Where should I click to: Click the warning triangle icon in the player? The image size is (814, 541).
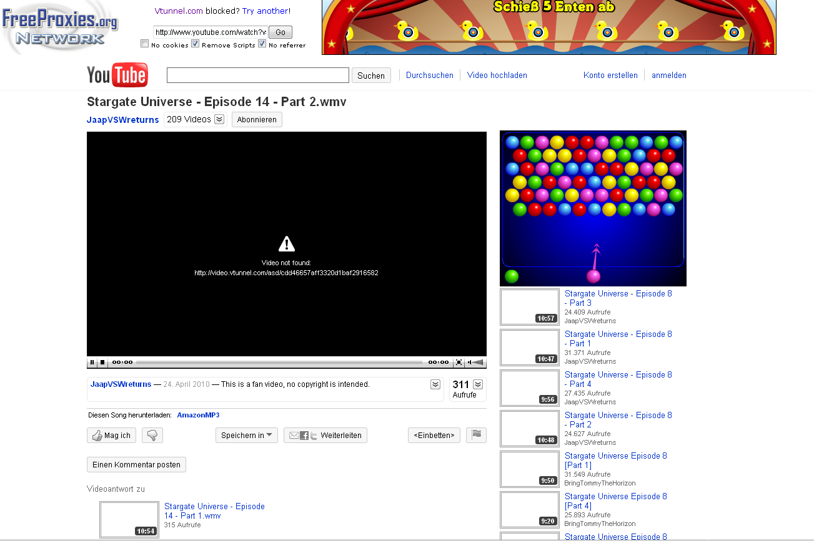(x=286, y=244)
